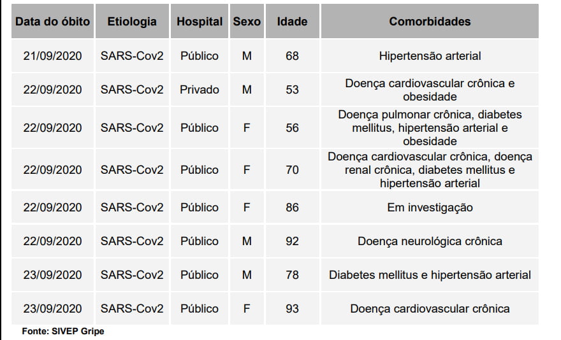561x340 pixels.
Task: Click the "Hospital" column header
Action: pos(200,22)
